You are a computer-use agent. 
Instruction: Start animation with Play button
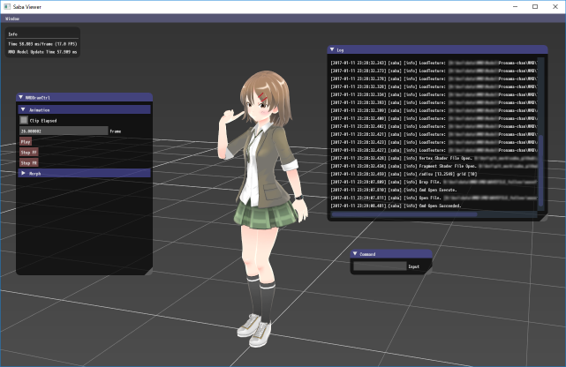tap(26, 142)
